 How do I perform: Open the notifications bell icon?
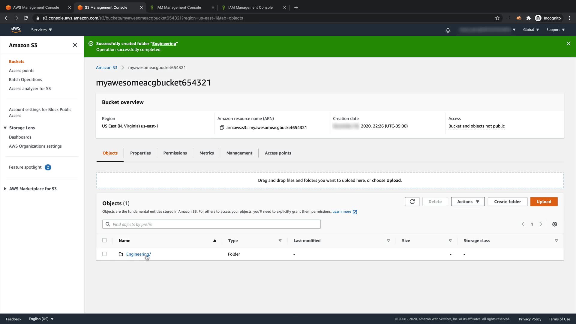448,30
